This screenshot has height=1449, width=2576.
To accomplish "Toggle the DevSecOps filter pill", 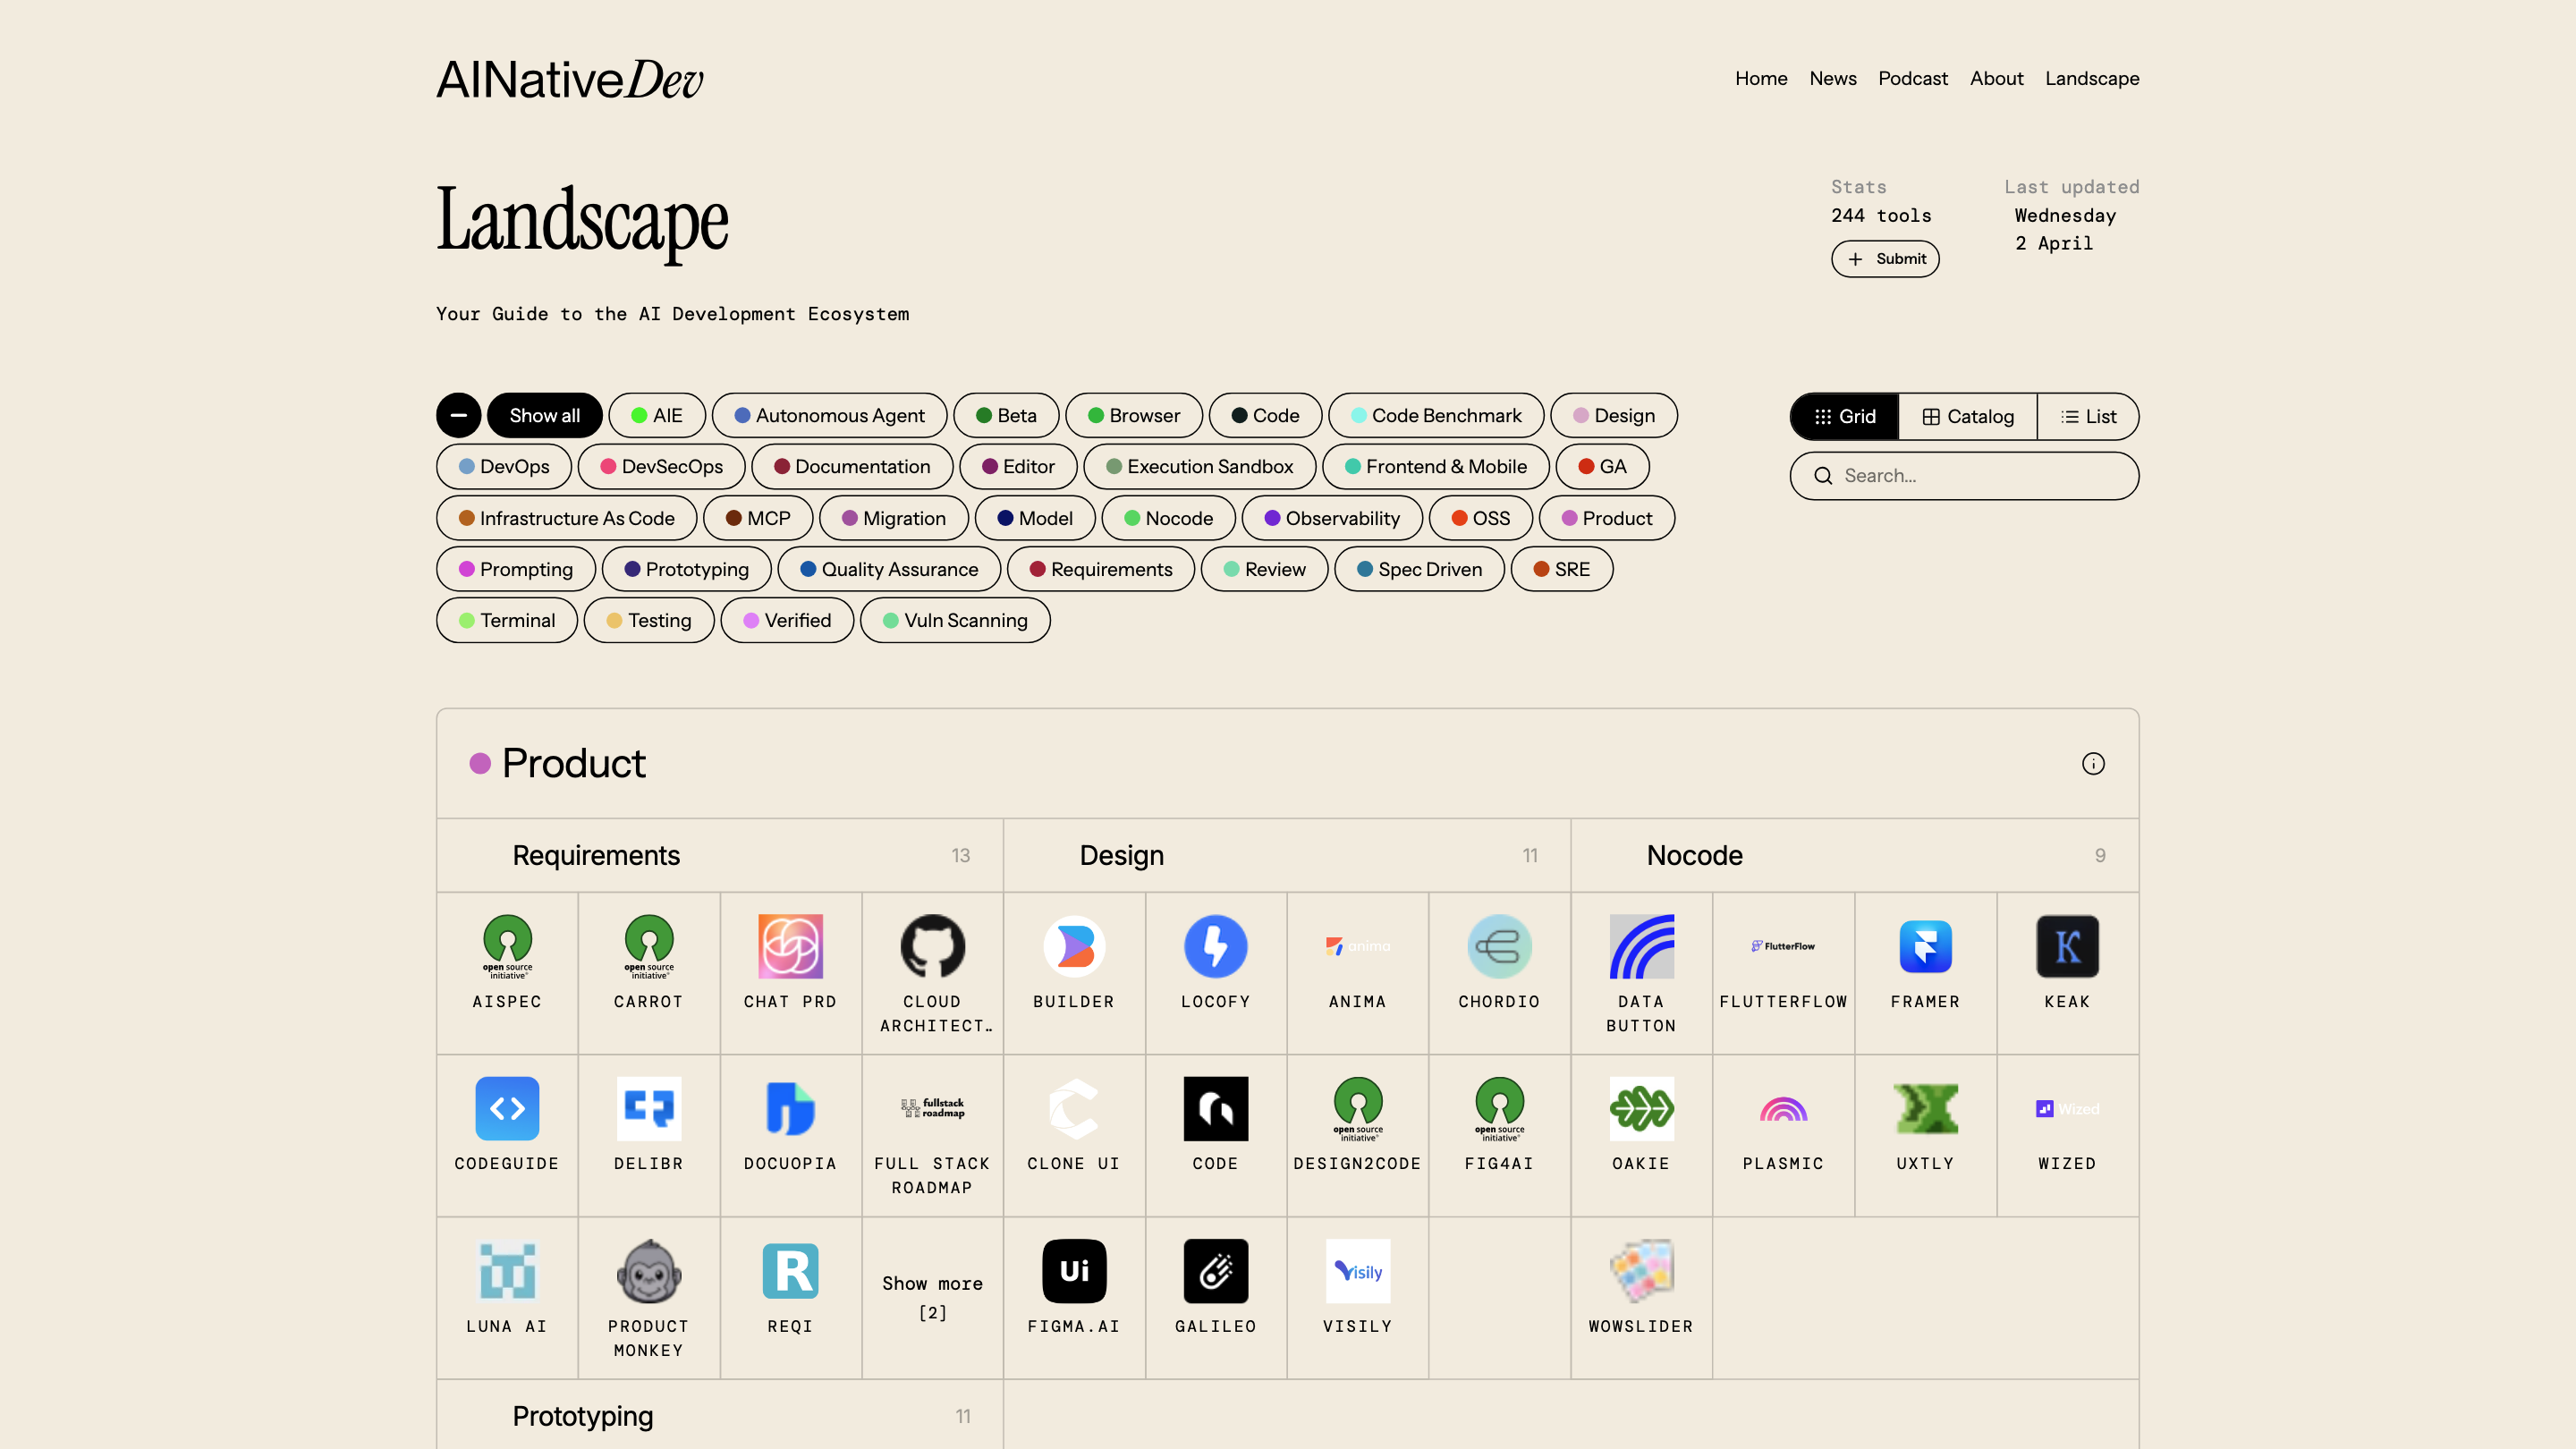I will pyautogui.click(x=661, y=466).
